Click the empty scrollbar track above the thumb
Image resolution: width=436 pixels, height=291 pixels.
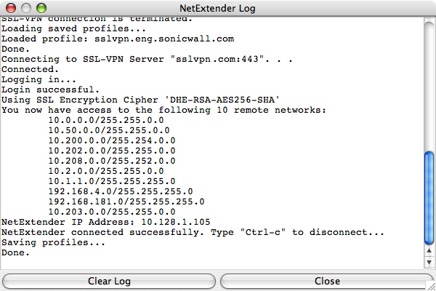click(429, 87)
